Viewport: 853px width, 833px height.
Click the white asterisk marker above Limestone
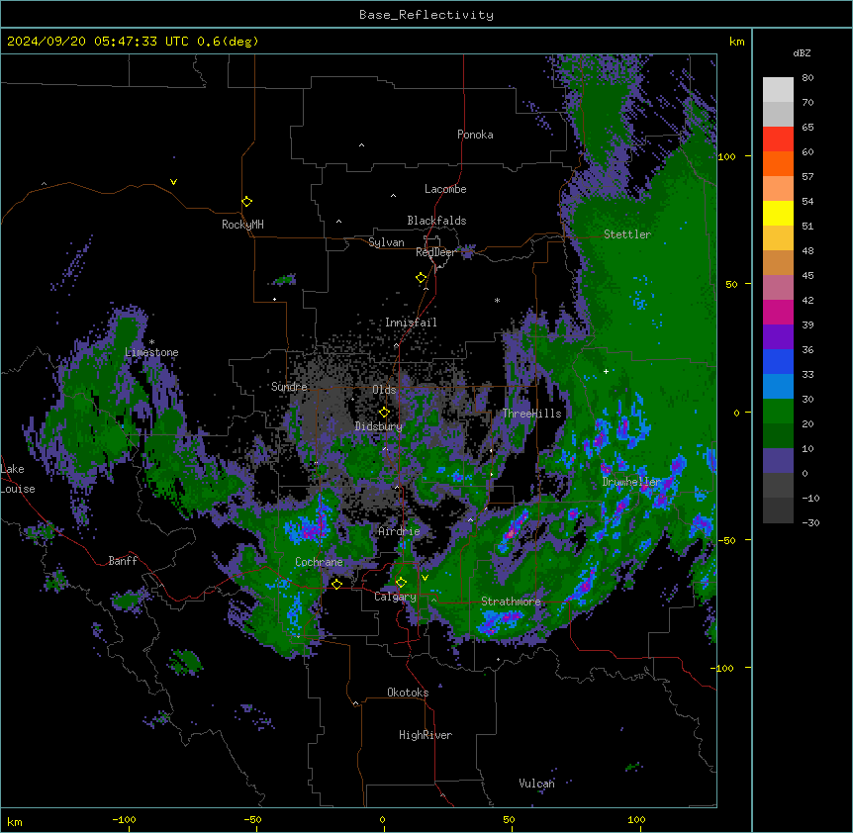[x=151, y=342]
